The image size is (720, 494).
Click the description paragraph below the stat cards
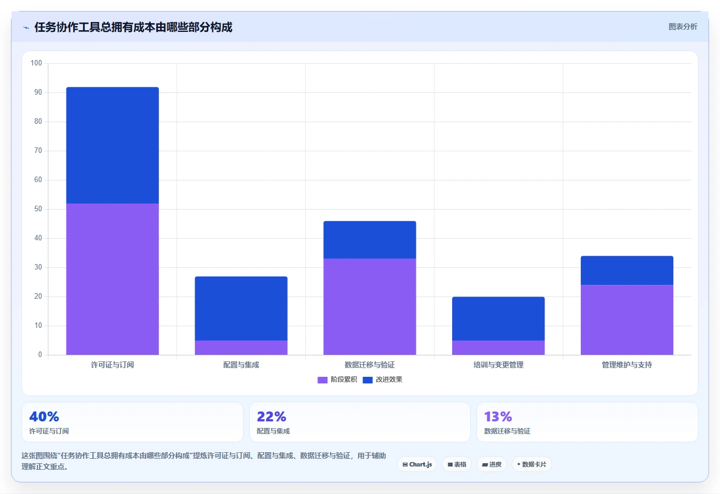click(x=204, y=462)
